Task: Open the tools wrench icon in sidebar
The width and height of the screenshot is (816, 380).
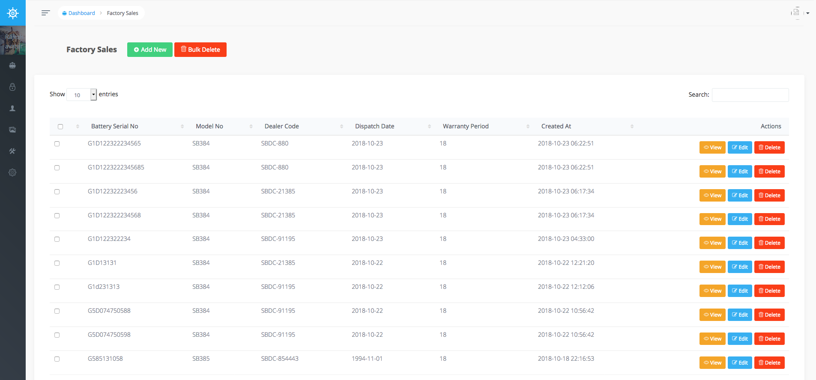Action: tap(12, 151)
